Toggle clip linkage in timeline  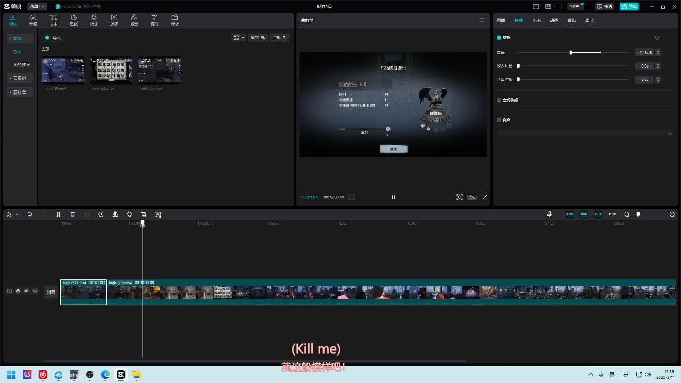point(598,214)
